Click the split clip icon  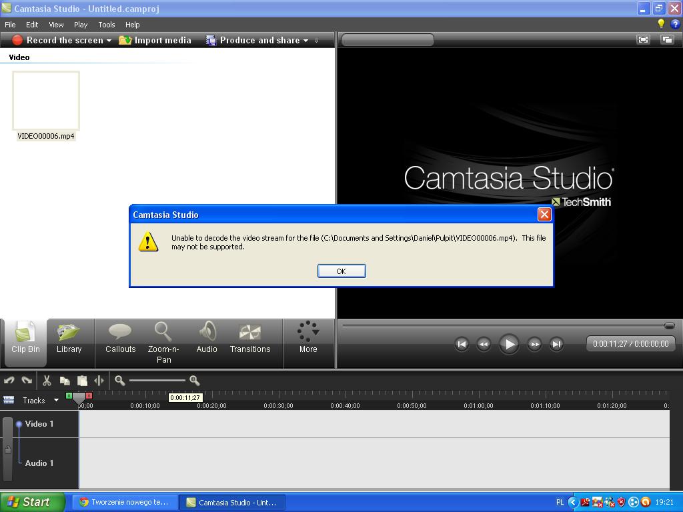pyautogui.click(x=99, y=381)
